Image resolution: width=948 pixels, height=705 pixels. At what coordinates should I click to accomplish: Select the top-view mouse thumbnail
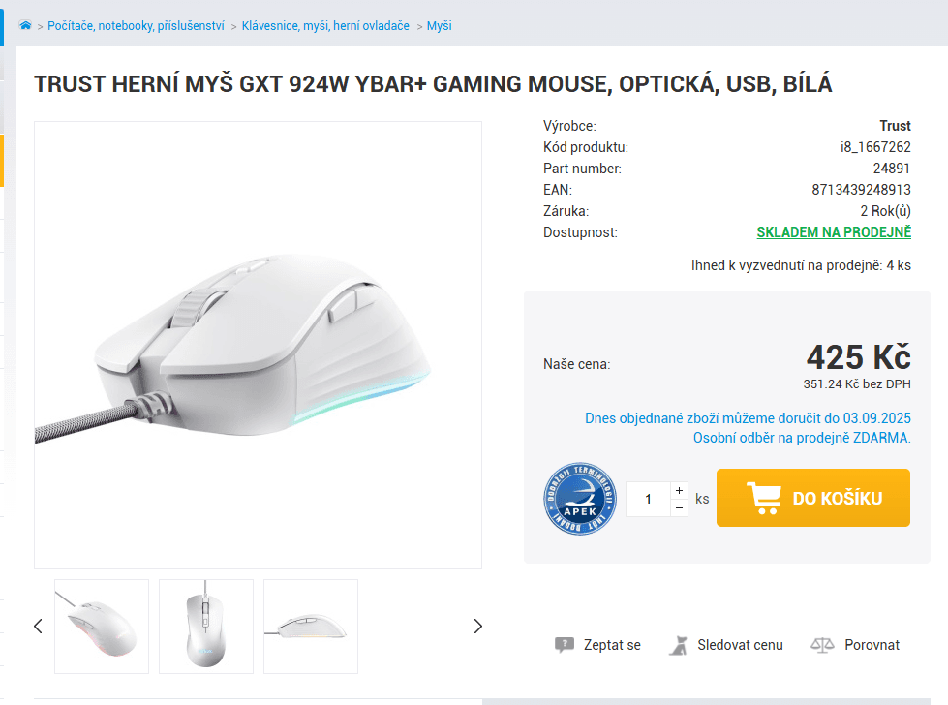pyautogui.click(x=206, y=626)
